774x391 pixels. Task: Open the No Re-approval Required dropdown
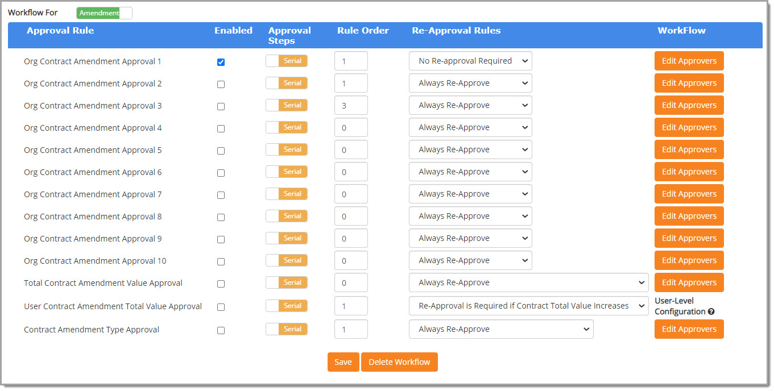(470, 60)
